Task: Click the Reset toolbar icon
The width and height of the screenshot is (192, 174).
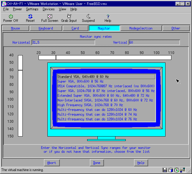Action: pyautogui.click(x=30, y=16)
